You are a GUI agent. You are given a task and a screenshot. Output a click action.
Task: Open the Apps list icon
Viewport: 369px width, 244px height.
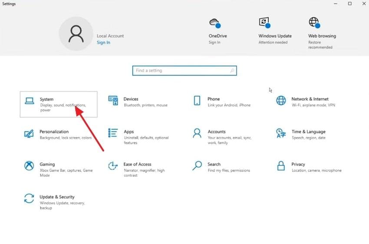point(113,133)
